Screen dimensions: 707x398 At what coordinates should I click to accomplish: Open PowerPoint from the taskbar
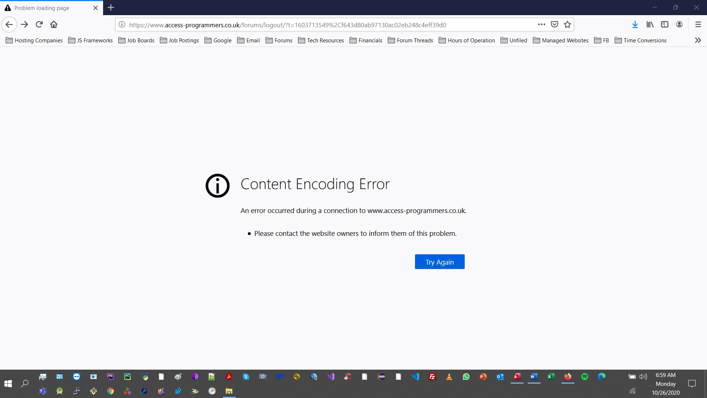483,377
